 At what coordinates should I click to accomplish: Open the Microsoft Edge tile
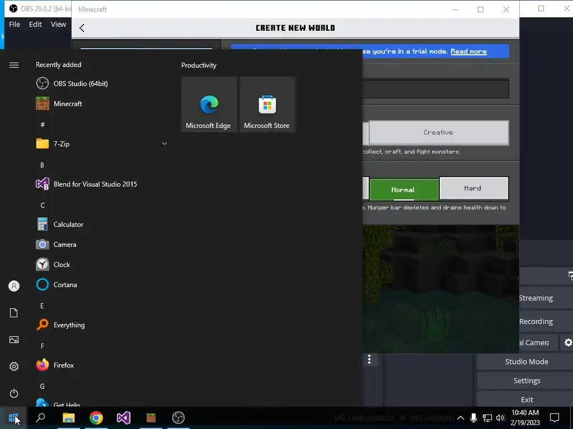(209, 104)
